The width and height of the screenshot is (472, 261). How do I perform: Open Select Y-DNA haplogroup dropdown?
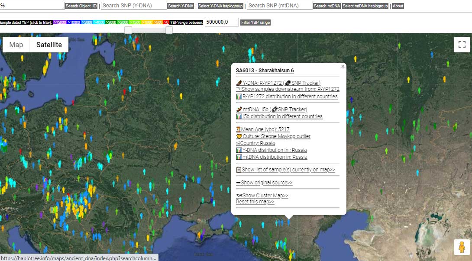[221, 6]
